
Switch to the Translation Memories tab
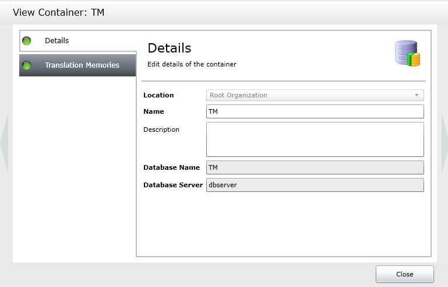pos(77,65)
